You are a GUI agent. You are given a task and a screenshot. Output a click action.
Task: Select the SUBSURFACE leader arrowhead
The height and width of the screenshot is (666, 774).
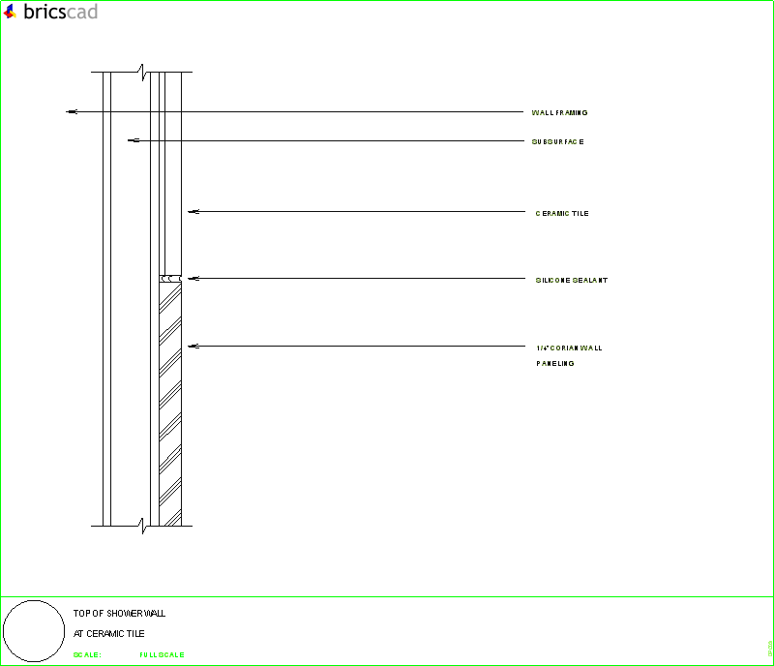(x=131, y=140)
